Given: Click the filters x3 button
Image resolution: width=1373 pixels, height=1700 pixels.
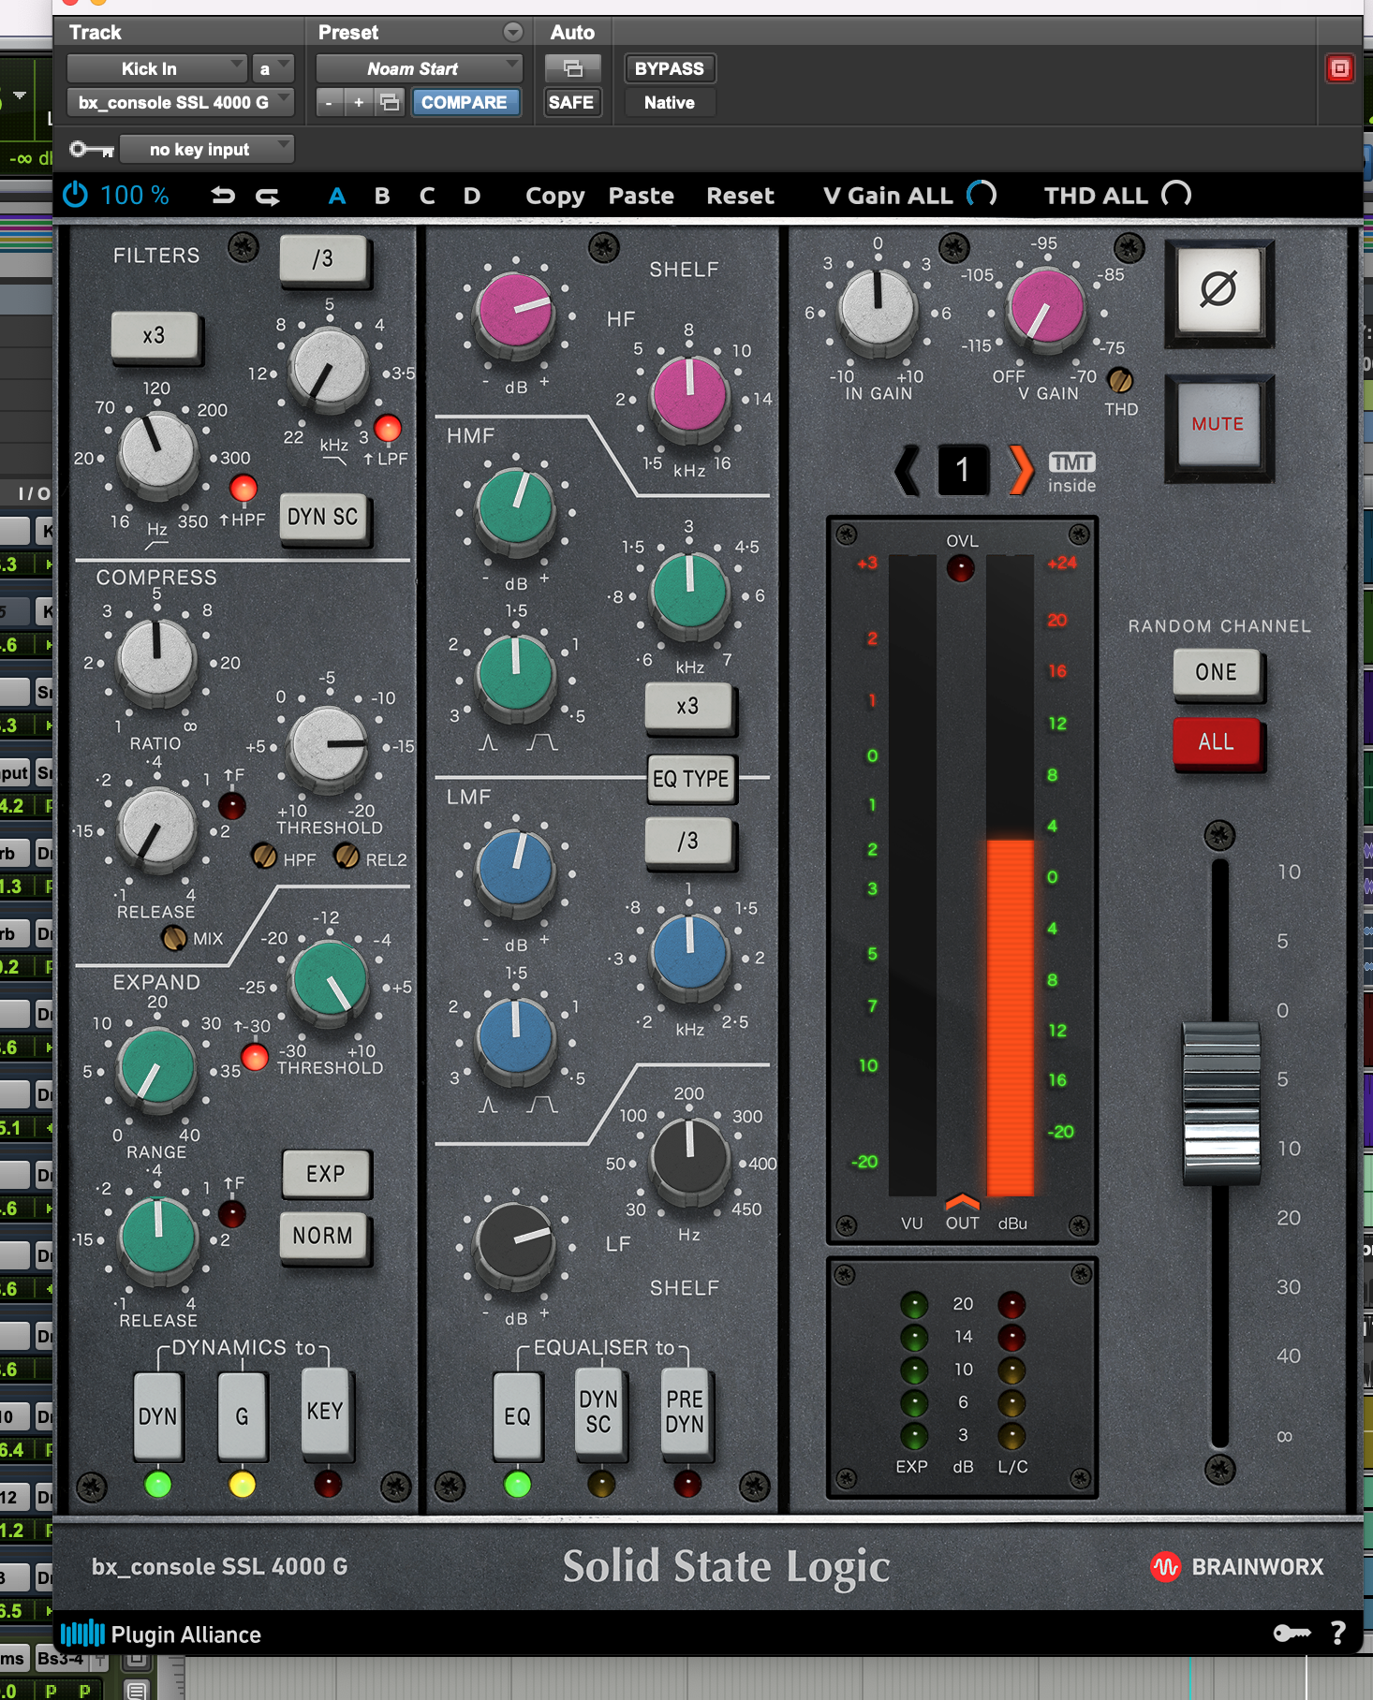Looking at the screenshot, I should click(155, 335).
